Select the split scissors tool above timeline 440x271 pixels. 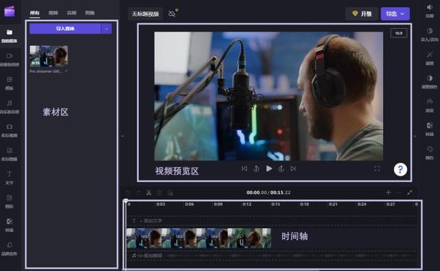(148, 193)
